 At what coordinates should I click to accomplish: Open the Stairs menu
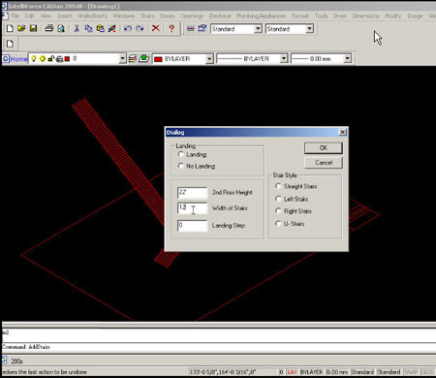(147, 16)
